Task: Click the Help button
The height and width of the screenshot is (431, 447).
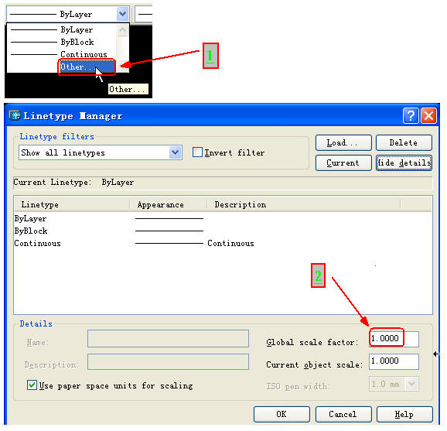Action: coord(404,415)
